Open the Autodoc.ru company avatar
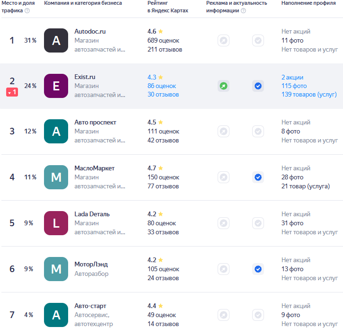 [x=56, y=41]
